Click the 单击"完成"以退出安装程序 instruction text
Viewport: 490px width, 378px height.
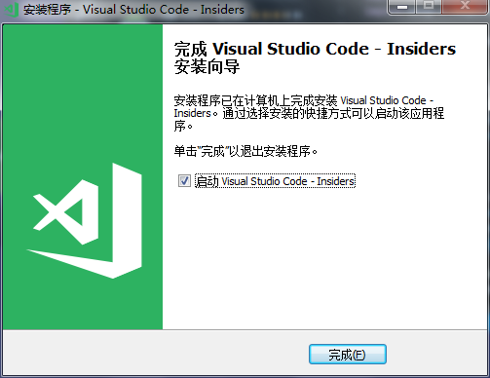point(245,151)
